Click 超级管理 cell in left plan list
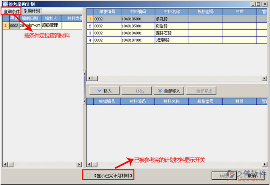Image resolution: width=270 pixels, height=185 pixels. [x=51, y=26]
